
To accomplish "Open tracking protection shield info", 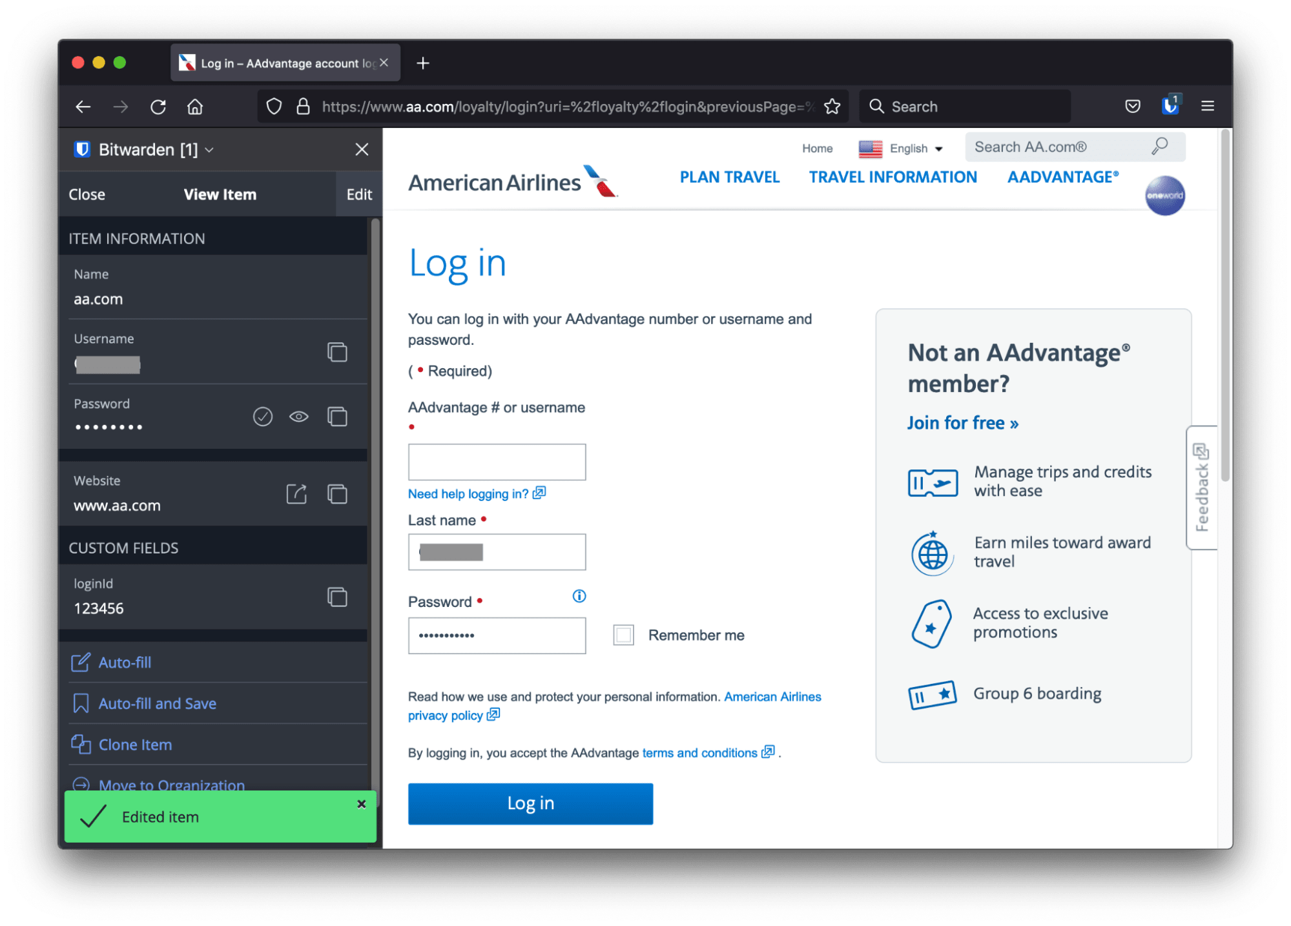I will coord(274,107).
